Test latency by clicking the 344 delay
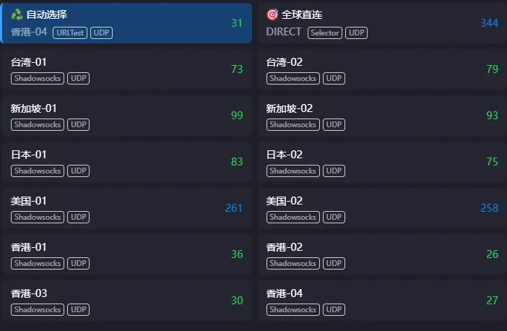This screenshot has width=507, height=331. point(489,23)
